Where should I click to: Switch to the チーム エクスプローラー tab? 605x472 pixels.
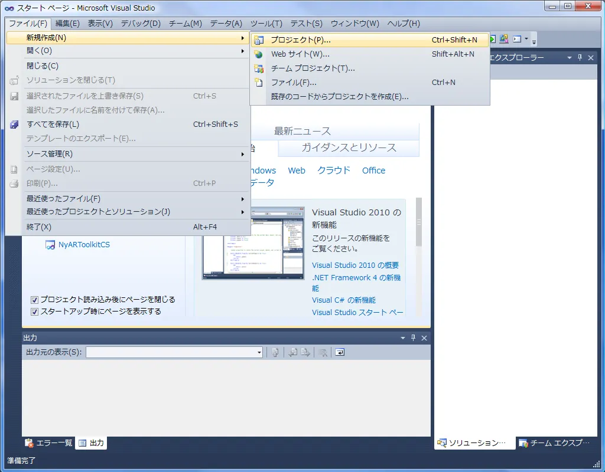[554, 443]
